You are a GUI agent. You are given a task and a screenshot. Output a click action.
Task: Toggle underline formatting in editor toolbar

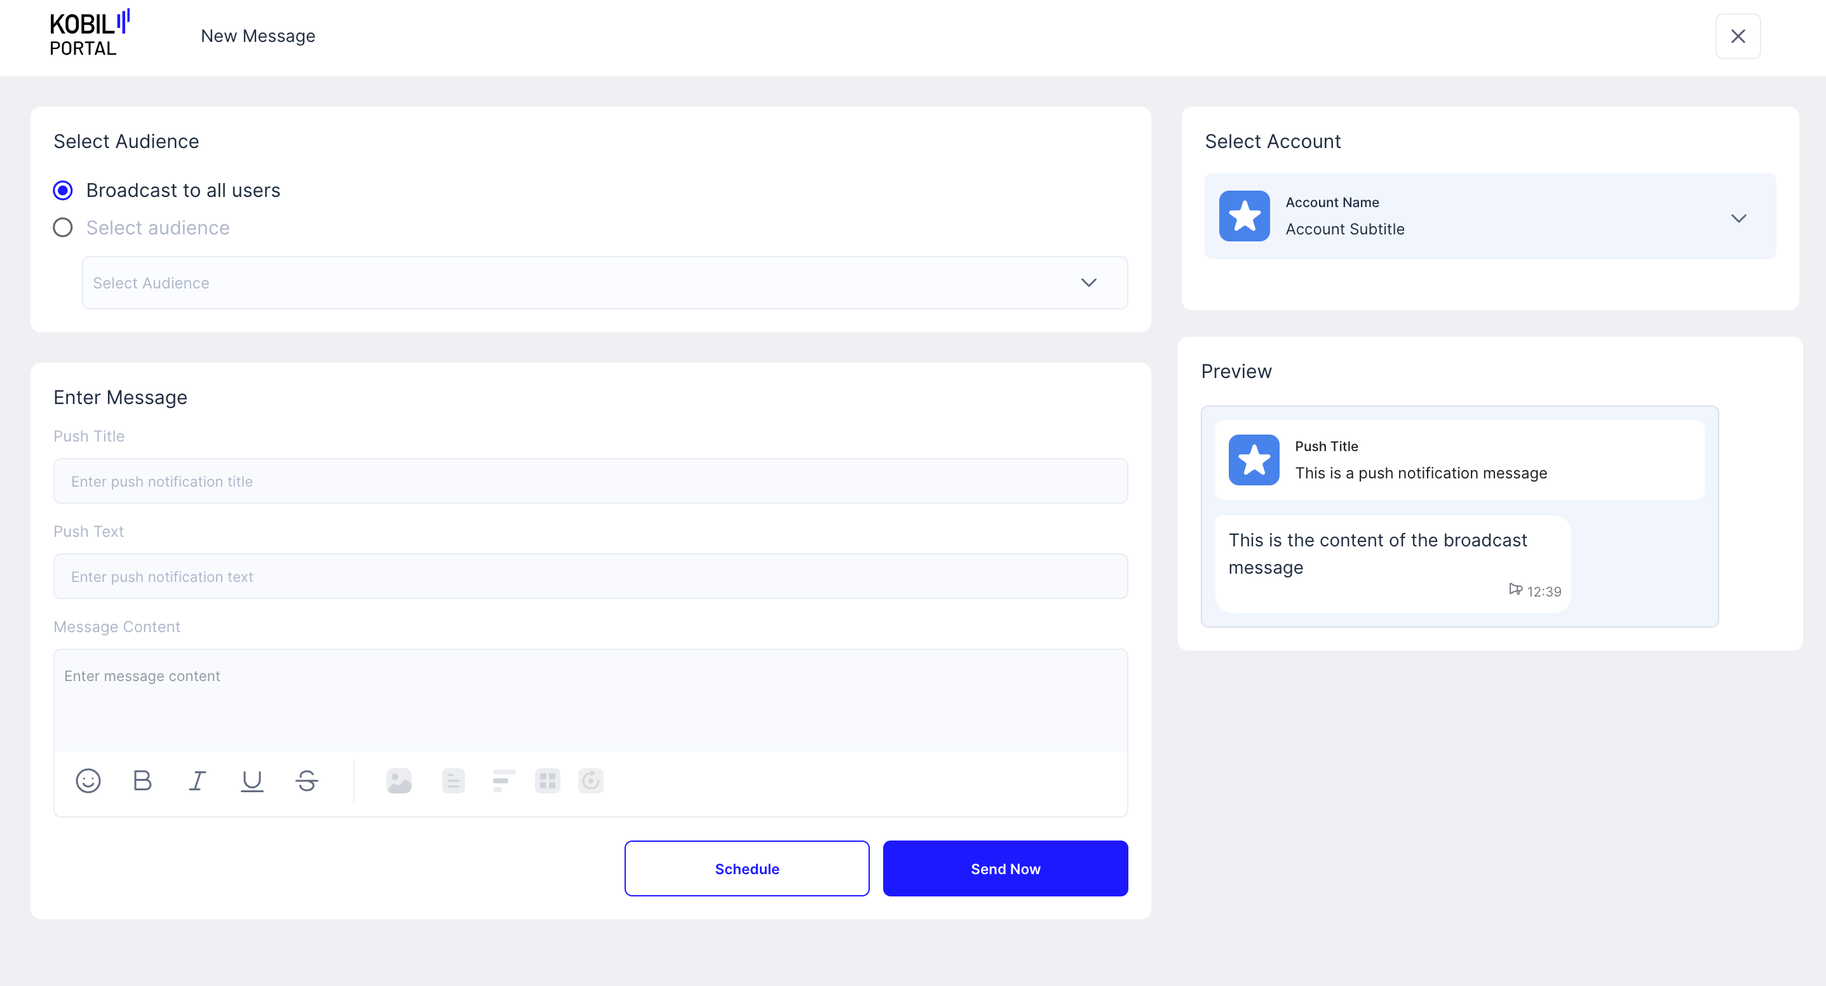point(252,780)
